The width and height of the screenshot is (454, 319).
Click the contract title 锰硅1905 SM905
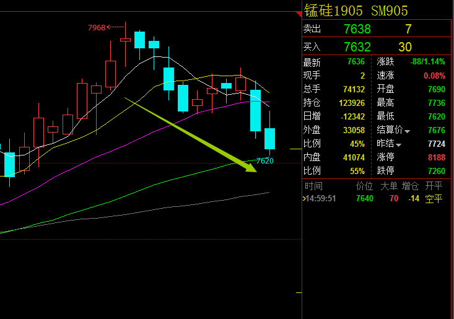point(356,11)
